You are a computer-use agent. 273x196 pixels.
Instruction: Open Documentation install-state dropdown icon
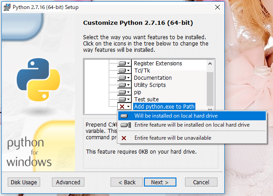[124, 78]
